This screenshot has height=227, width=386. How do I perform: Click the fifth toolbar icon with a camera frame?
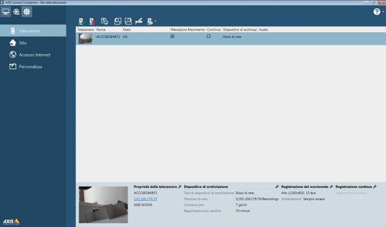[128, 21]
